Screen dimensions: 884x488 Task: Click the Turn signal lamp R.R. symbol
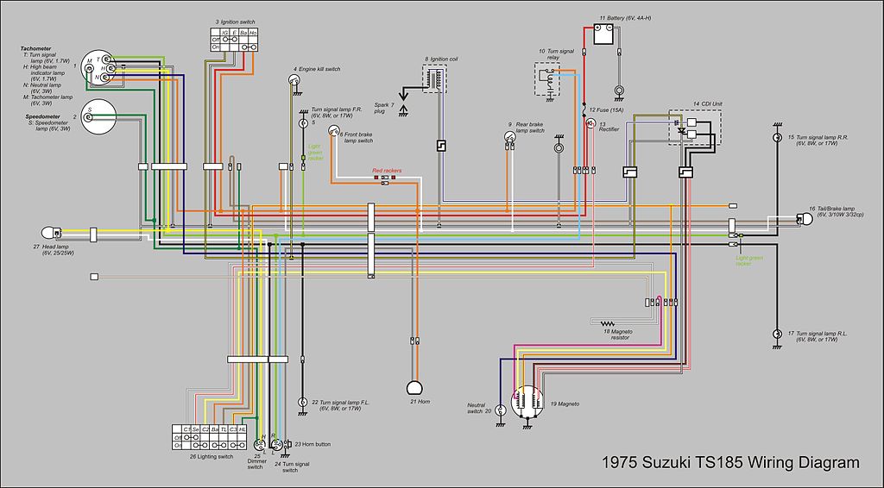point(777,137)
